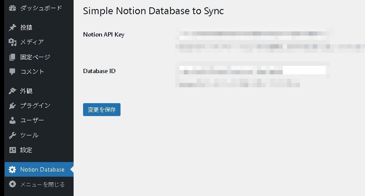Click the user silhouette icon
Viewport: 365px width, 196px height.
pos(12,120)
